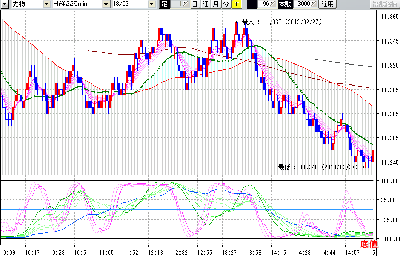This screenshot has height=256, width=400.
Task: Switch to the monthly (月) chart period
Action: pyautogui.click(x=215, y=4)
